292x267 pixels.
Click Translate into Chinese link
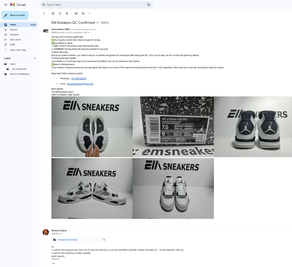pyautogui.click(x=67, y=240)
